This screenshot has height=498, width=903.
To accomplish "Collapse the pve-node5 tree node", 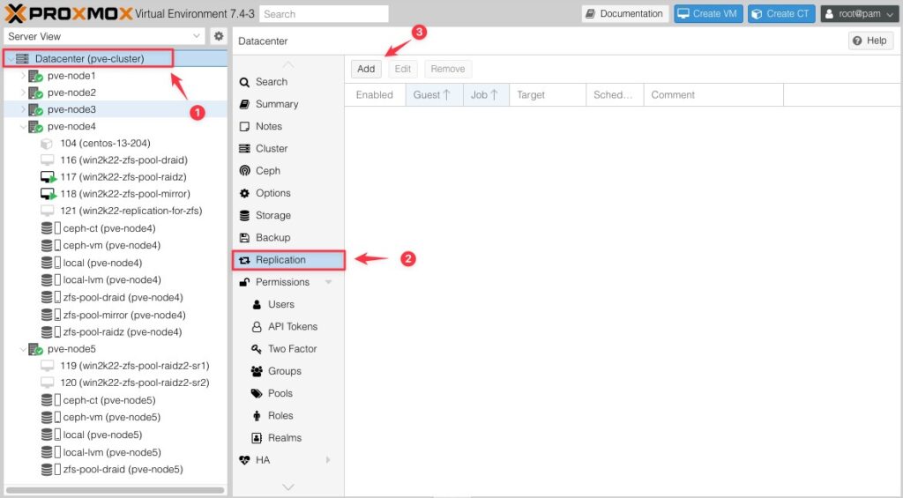I will tap(23, 349).
